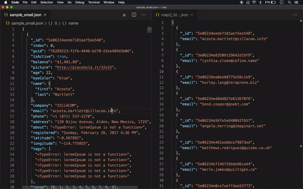303x189 pixels.
Task: Click the "Acosta" first name value
Action: [x=64, y=89]
